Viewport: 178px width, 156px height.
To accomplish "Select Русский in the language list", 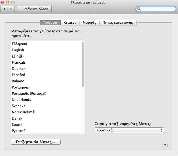I will tap(19, 131).
